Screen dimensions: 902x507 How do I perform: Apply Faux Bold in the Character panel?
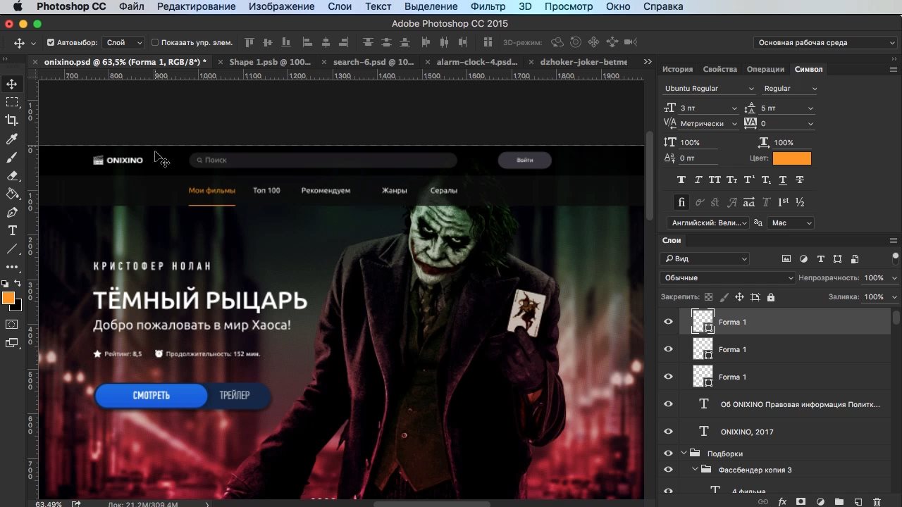[681, 180]
